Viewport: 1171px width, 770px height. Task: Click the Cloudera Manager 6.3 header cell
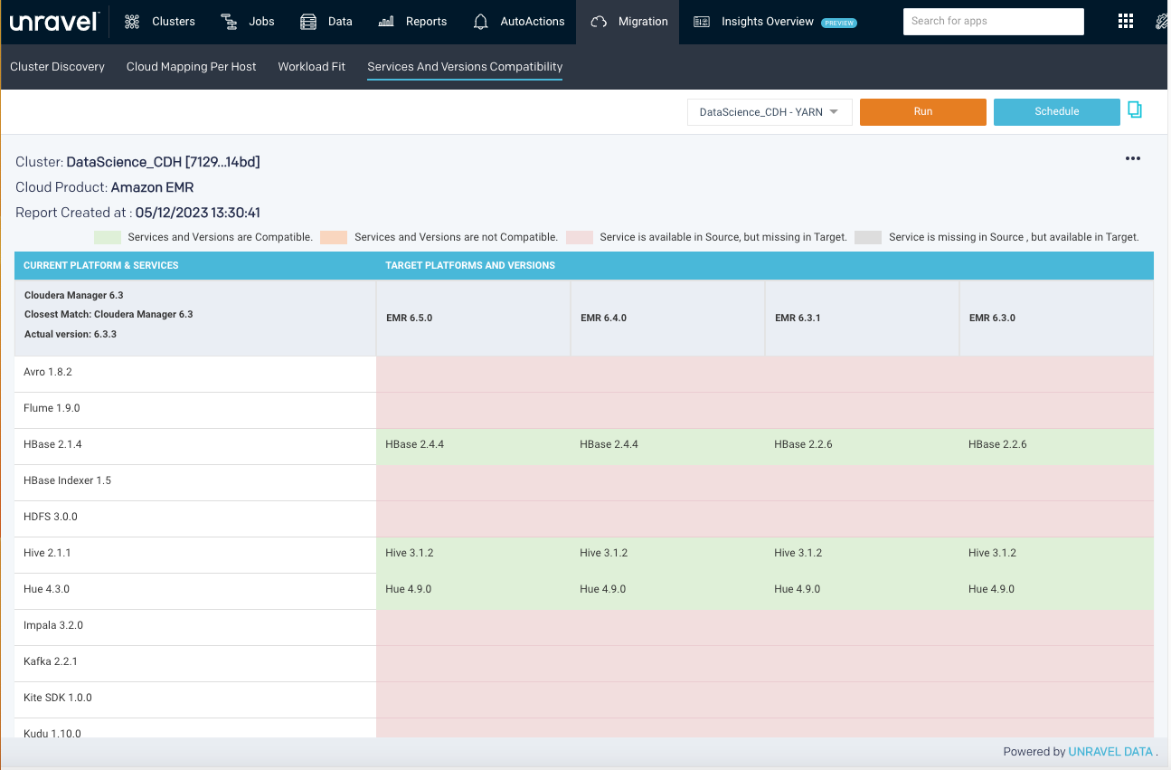pos(195,318)
